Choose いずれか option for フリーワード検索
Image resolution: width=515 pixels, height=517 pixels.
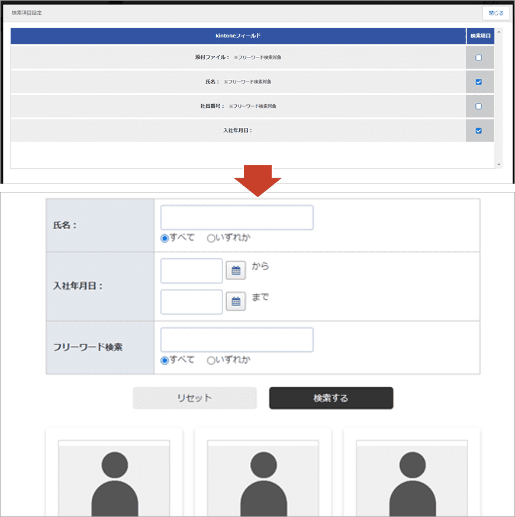point(211,360)
